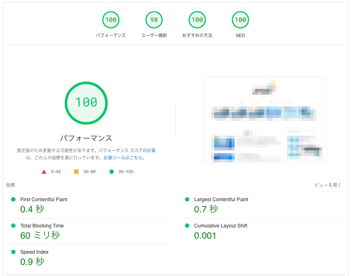The height and width of the screenshot is (276, 352).
Task: Click the 50–89 legend range text
Action: 90,172
